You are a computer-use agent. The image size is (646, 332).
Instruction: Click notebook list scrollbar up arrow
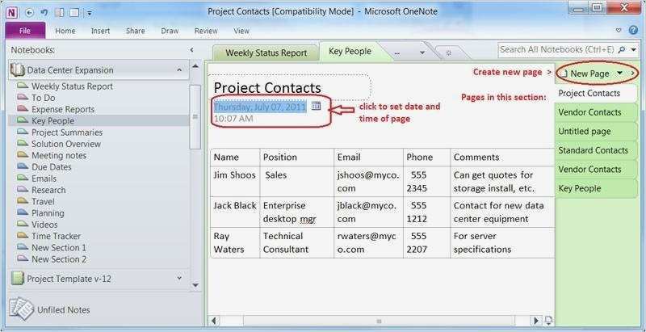click(195, 66)
